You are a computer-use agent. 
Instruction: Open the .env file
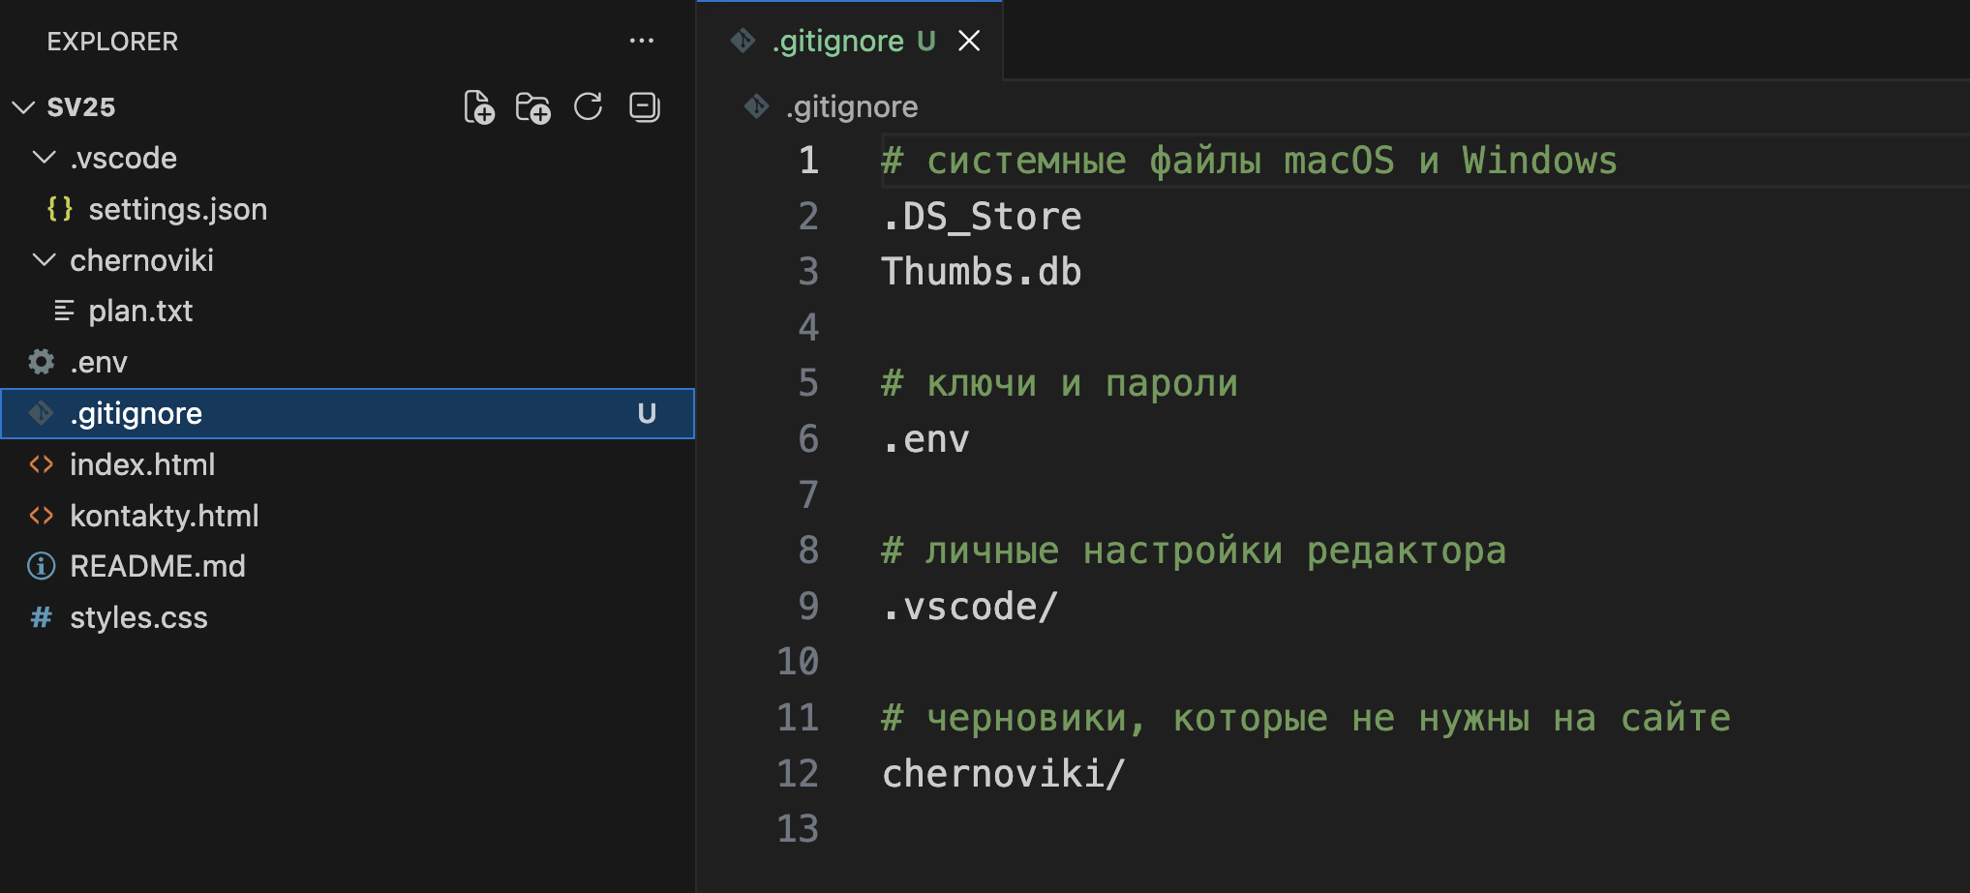(x=99, y=362)
